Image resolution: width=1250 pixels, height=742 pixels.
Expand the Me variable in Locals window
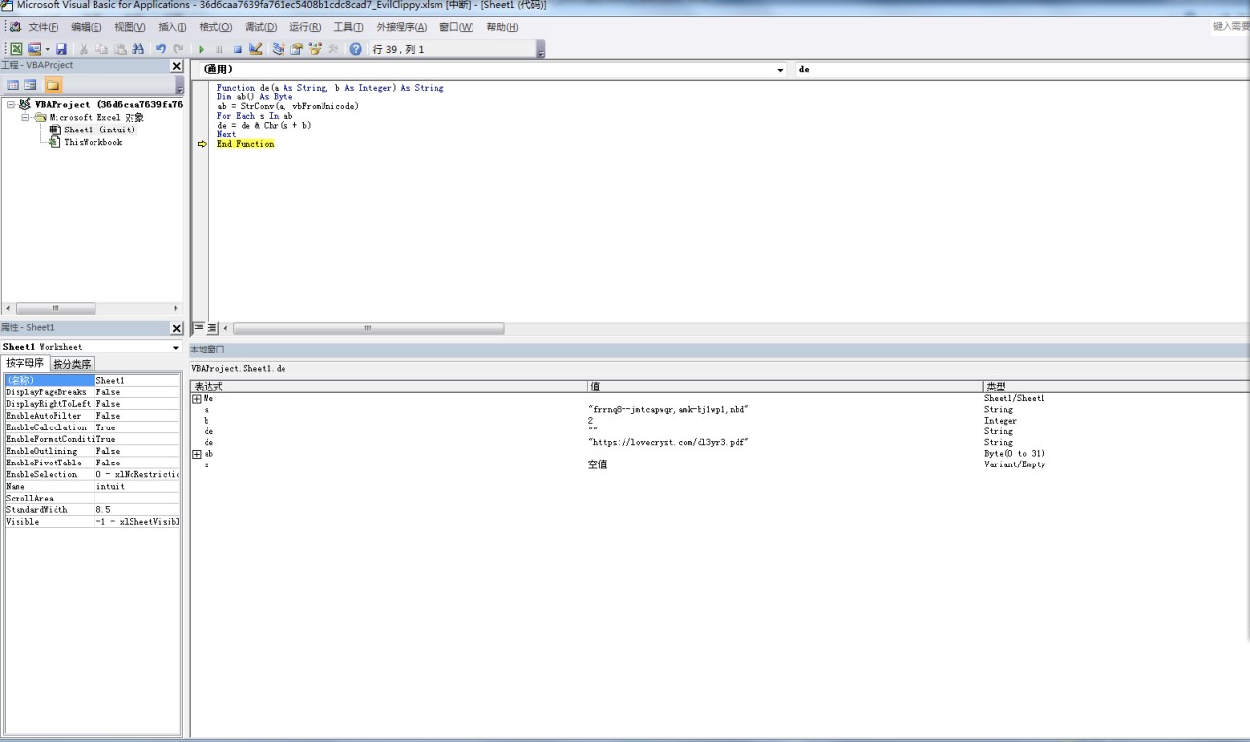196,398
